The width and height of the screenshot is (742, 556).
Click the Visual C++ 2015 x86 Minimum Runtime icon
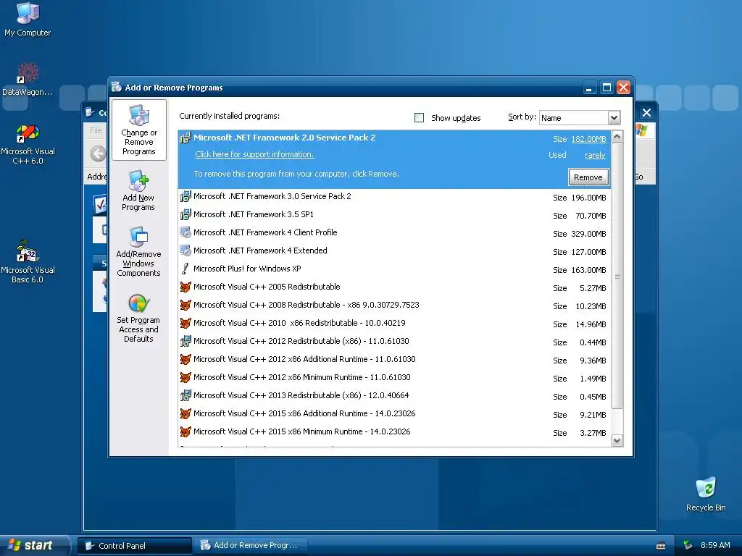click(x=185, y=431)
